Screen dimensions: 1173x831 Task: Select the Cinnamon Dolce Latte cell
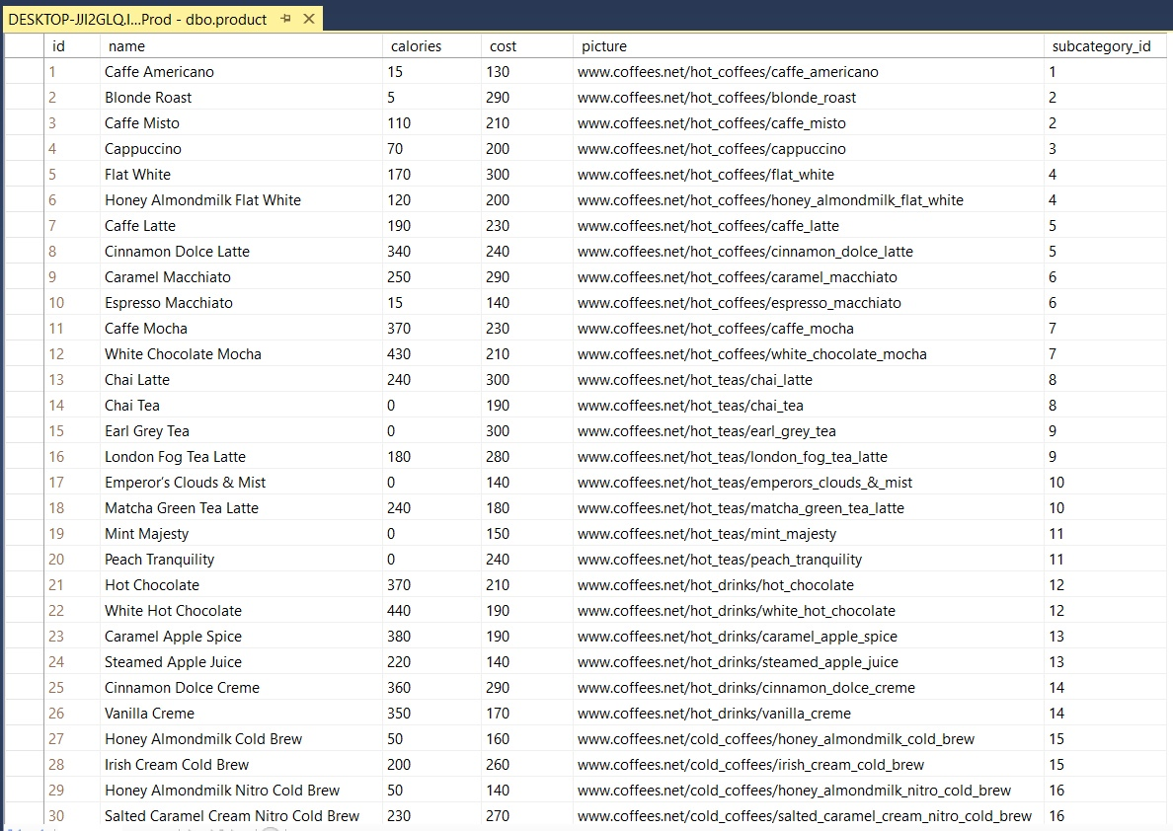pyautogui.click(x=241, y=252)
